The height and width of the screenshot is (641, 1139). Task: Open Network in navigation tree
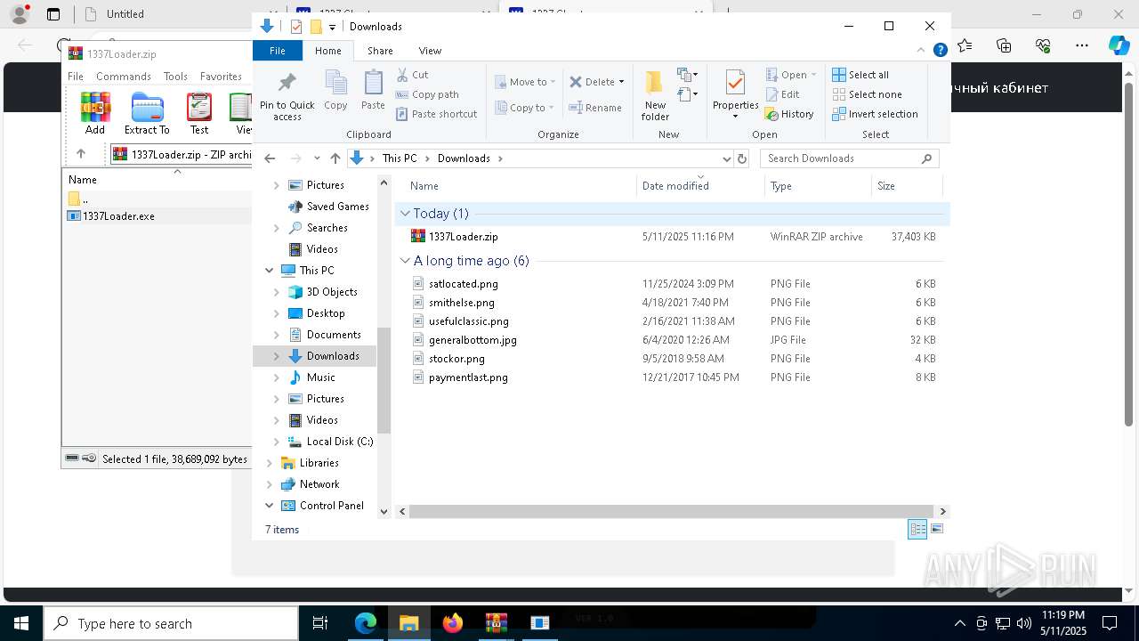[x=319, y=484]
